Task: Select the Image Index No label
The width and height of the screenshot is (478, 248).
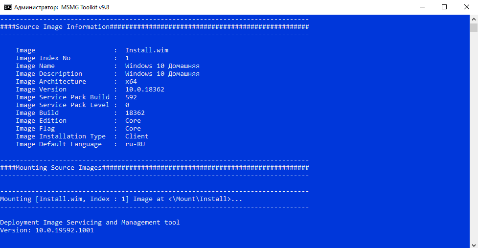Action: [43, 58]
